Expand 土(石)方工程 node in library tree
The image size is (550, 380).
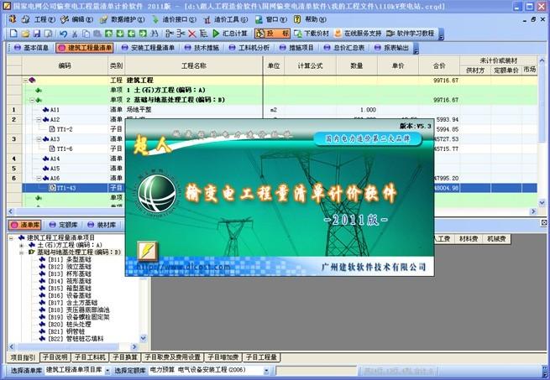(21, 245)
